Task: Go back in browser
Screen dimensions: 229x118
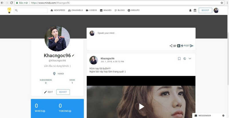Action: point(2,3)
